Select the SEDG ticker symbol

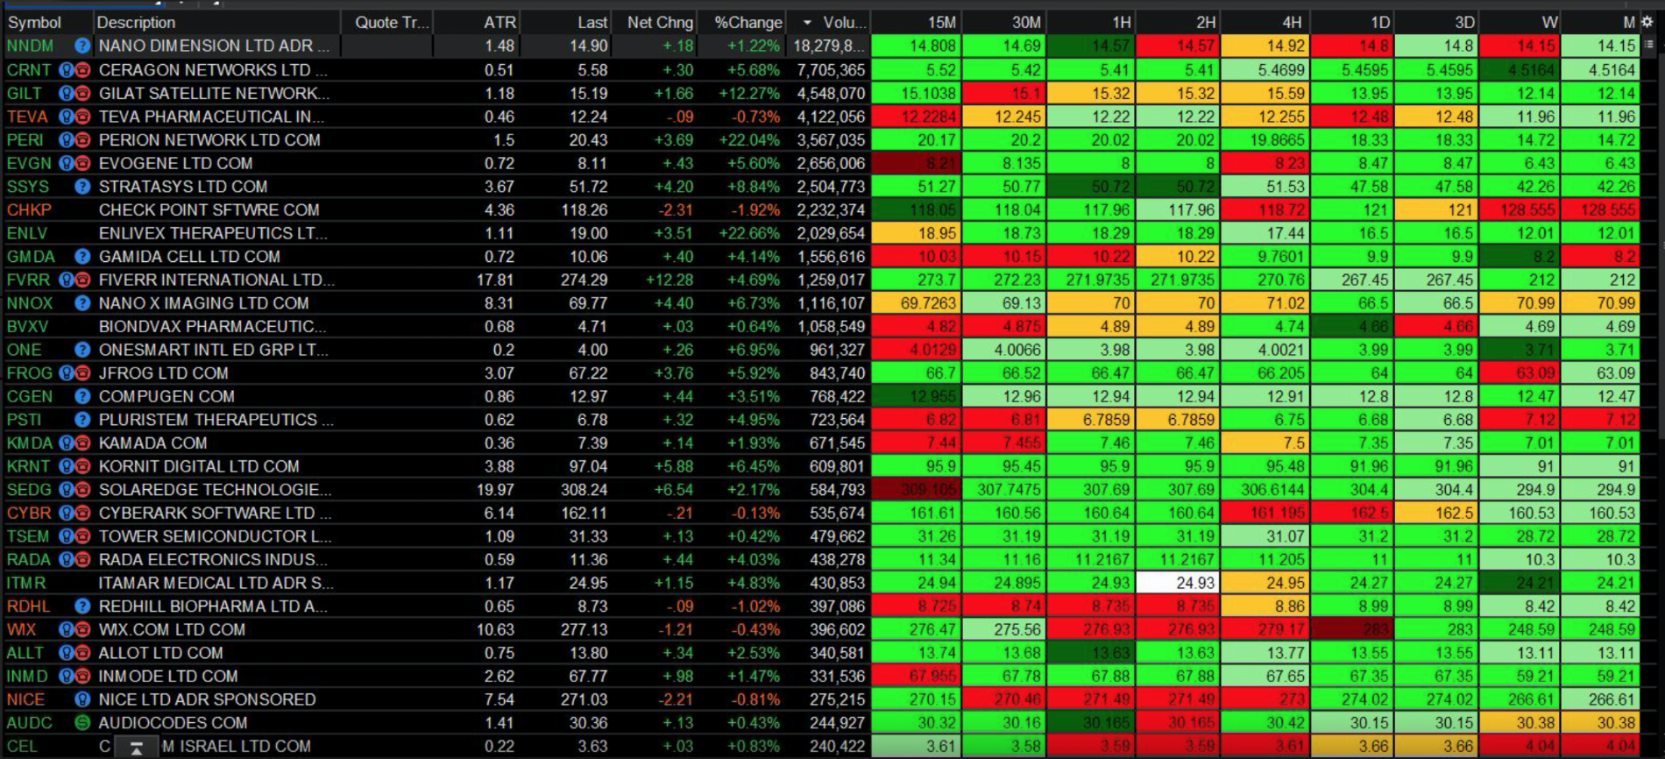pyautogui.click(x=29, y=490)
